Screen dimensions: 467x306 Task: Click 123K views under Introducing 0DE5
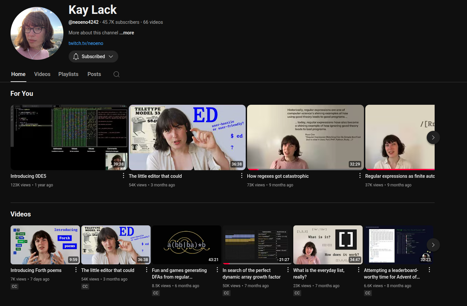pyautogui.click(x=20, y=185)
